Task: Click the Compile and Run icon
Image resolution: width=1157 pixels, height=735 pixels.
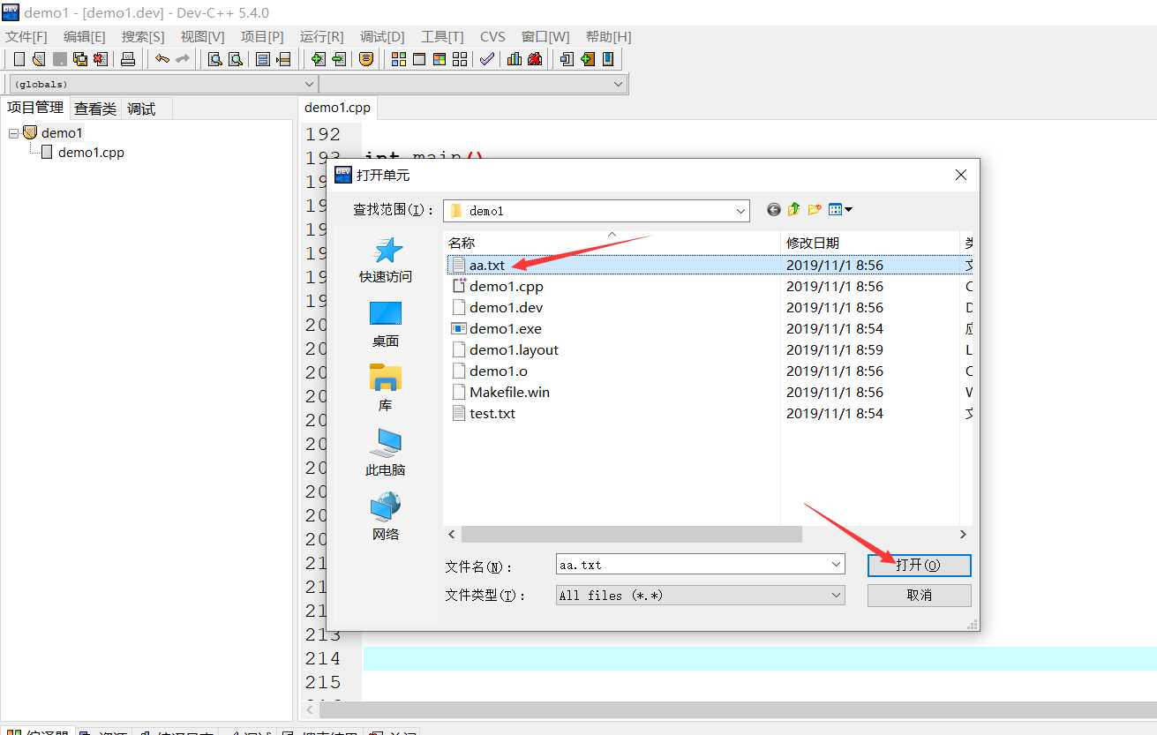Action: (440, 59)
